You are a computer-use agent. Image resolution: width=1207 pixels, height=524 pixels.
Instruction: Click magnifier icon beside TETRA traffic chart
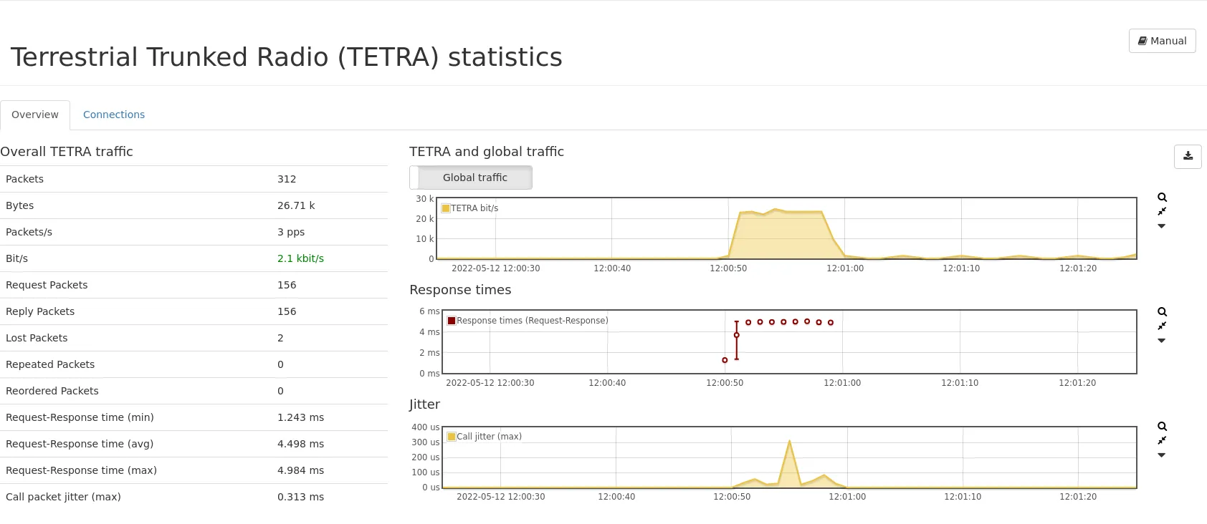[1162, 198]
